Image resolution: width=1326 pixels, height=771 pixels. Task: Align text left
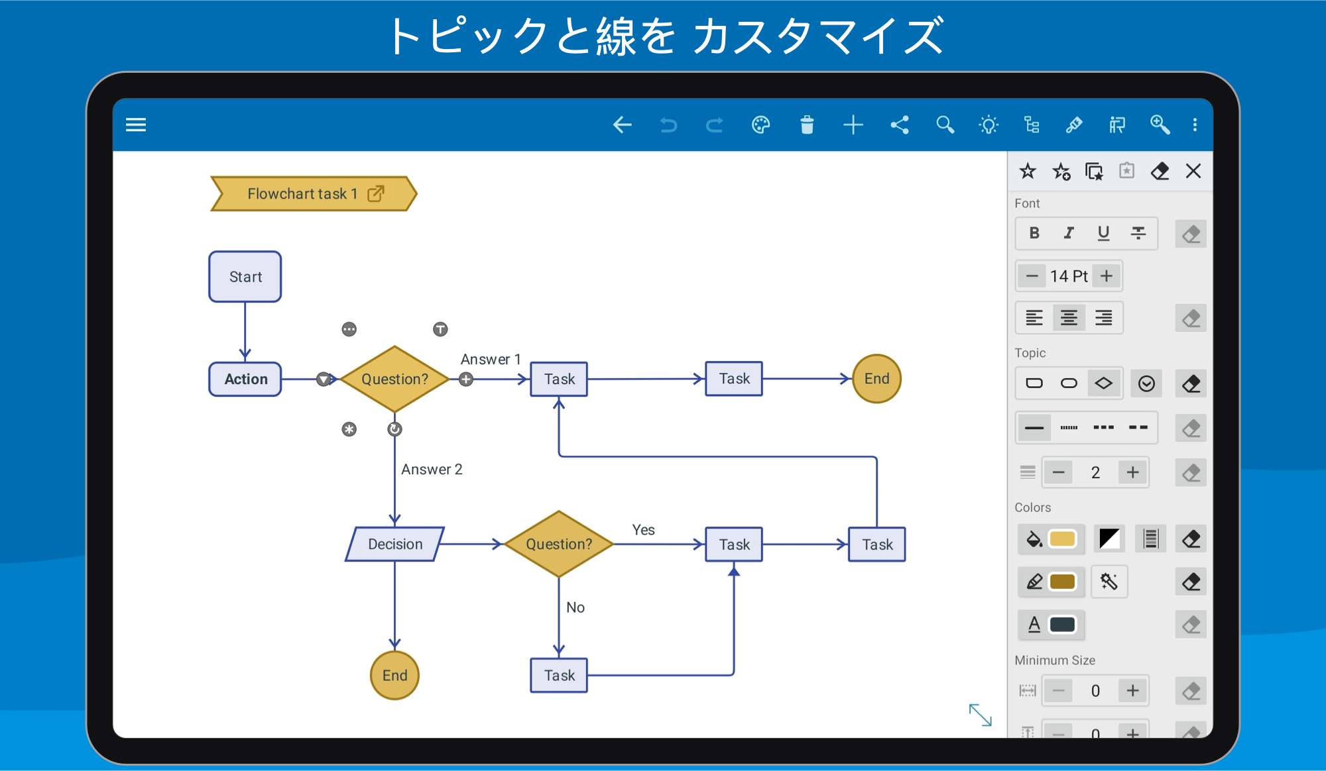(x=1034, y=318)
